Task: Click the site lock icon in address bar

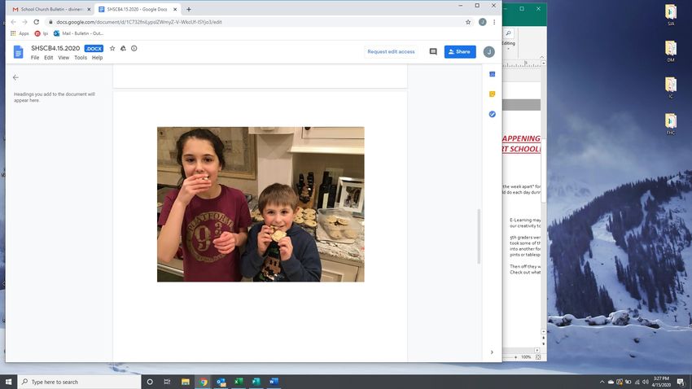Action: point(50,22)
